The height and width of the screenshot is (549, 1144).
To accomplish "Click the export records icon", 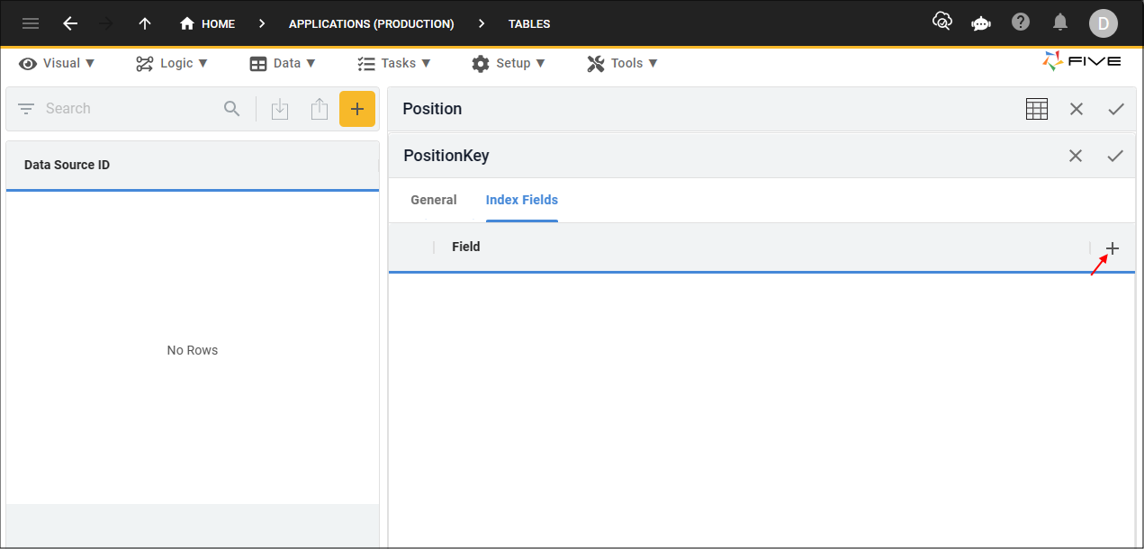I will tap(320, 109).
